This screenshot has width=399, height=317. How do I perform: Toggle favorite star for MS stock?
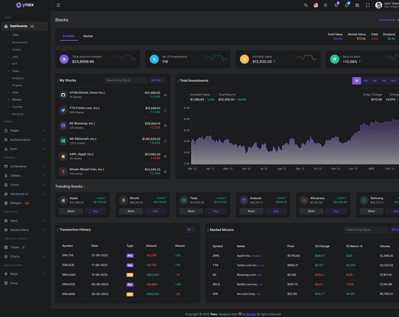tap(165, 141)
